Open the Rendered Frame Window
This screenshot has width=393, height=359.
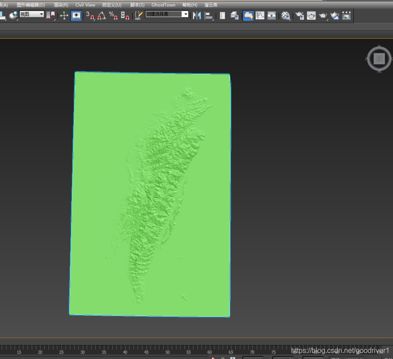coord(312,16)
